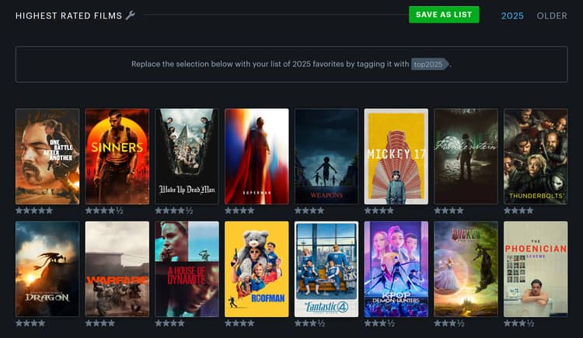This screenshot has height=338, width=583.
Task: Switch to the 2025 tab
Action: pos(512,16)
